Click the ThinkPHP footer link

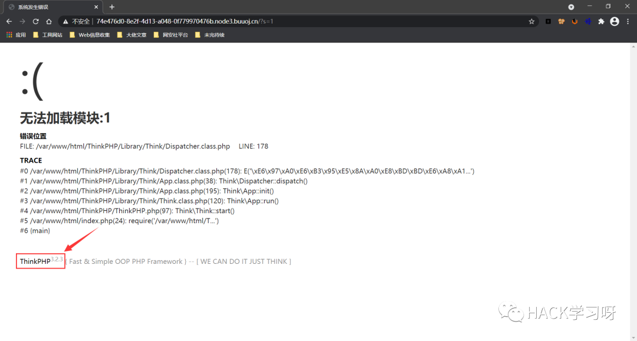click(x=35, y=261)
